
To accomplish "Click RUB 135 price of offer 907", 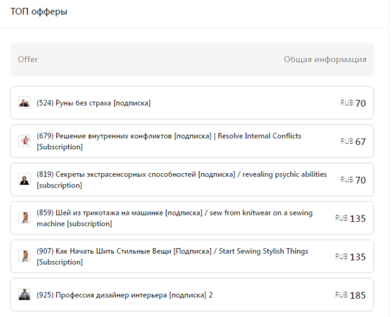I will [351, 256].
